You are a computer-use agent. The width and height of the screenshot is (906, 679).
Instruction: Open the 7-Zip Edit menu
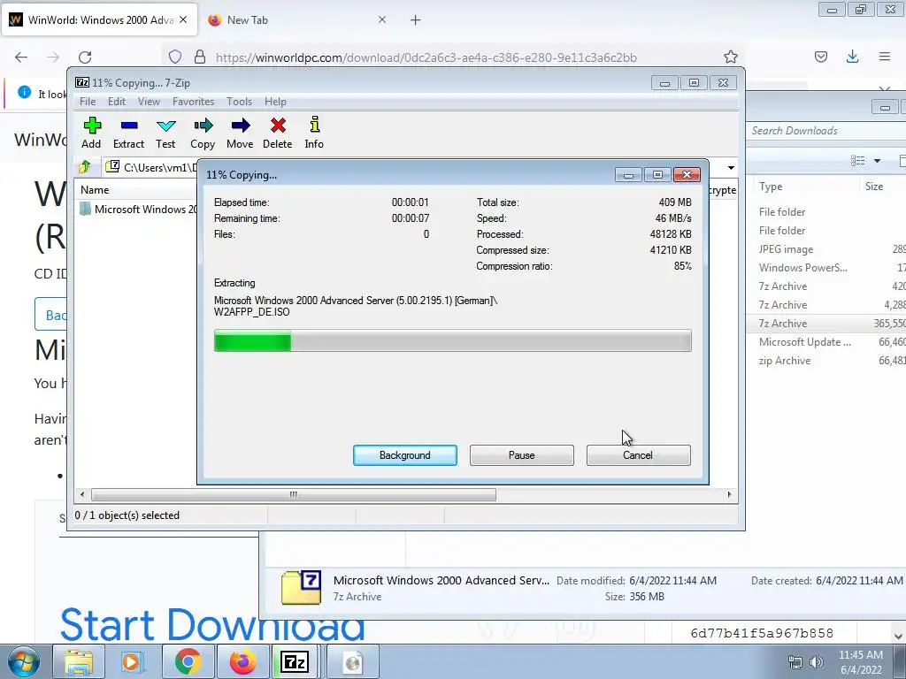pos(117,102)
